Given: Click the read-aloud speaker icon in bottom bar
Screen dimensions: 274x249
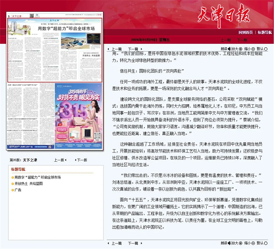Looking at the screenshot, I should click(x=229, y=243).
